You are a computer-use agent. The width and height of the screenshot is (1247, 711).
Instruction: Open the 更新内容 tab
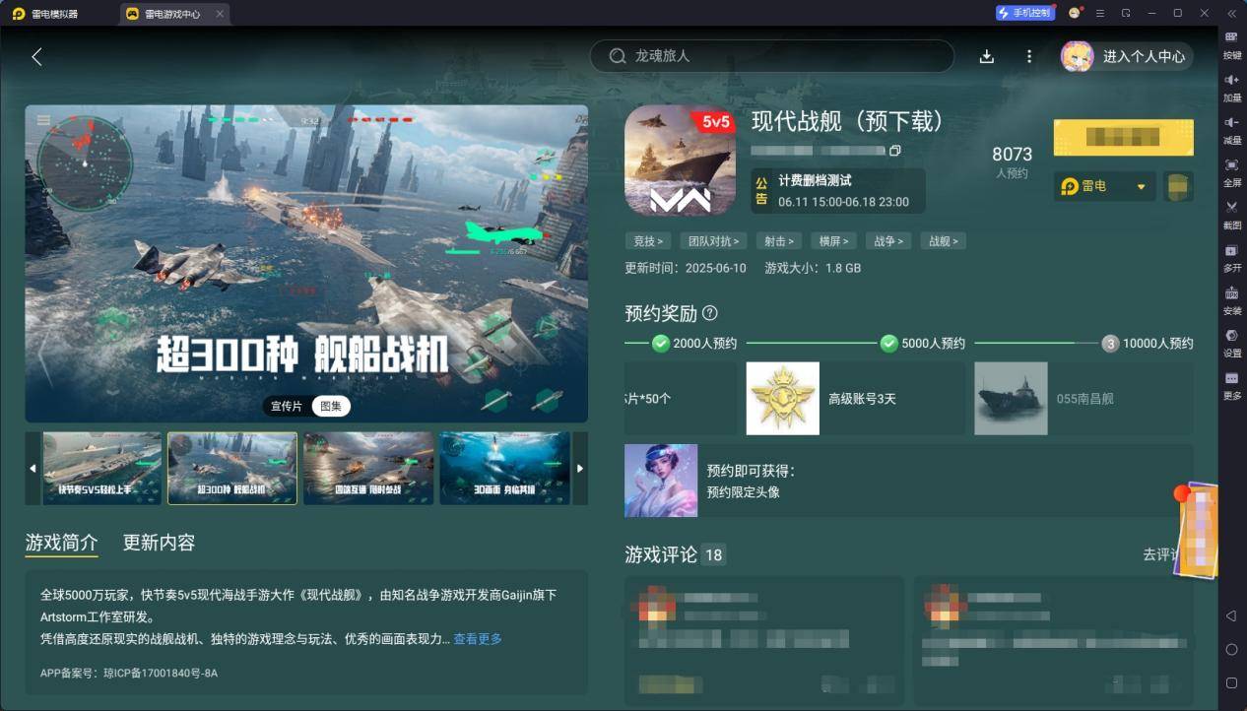(x=159, y=543)
